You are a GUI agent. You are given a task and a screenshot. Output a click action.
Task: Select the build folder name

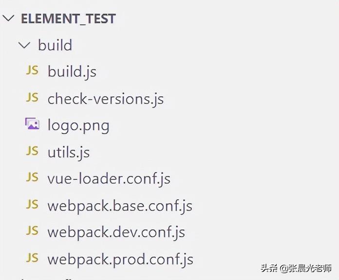click(x=55, y=45)
